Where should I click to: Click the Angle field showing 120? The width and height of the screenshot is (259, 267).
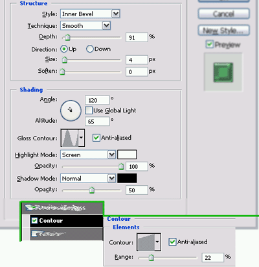97,100
